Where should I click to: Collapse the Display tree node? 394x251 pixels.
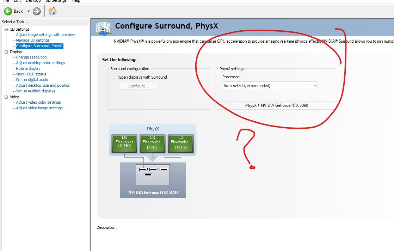click(x=6, y=52)
